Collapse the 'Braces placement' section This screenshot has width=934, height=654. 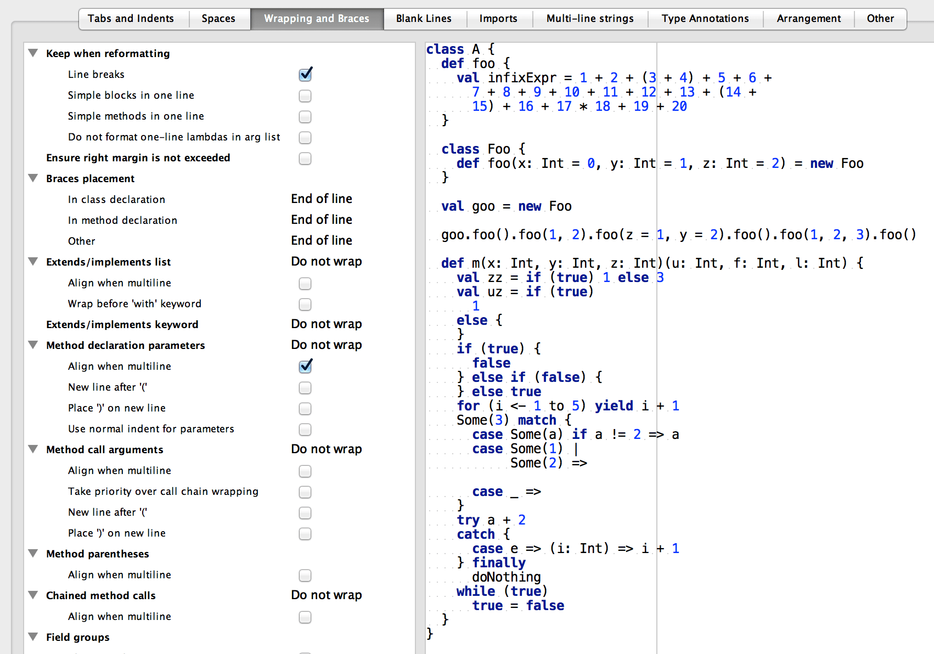click(33, 178)
